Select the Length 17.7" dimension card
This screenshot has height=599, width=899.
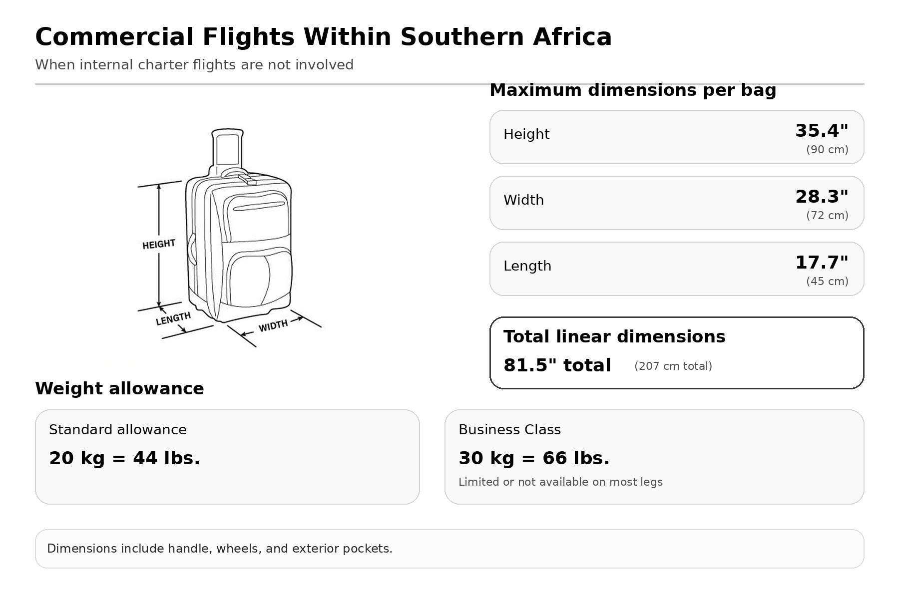pos(676,269)
